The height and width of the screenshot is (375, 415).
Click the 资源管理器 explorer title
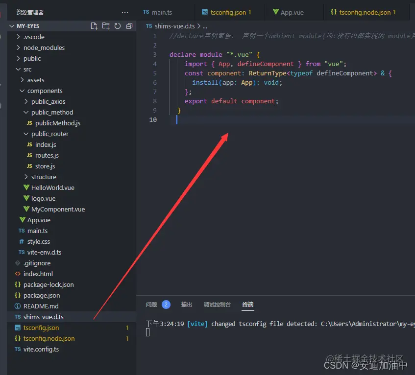point(30,12)
